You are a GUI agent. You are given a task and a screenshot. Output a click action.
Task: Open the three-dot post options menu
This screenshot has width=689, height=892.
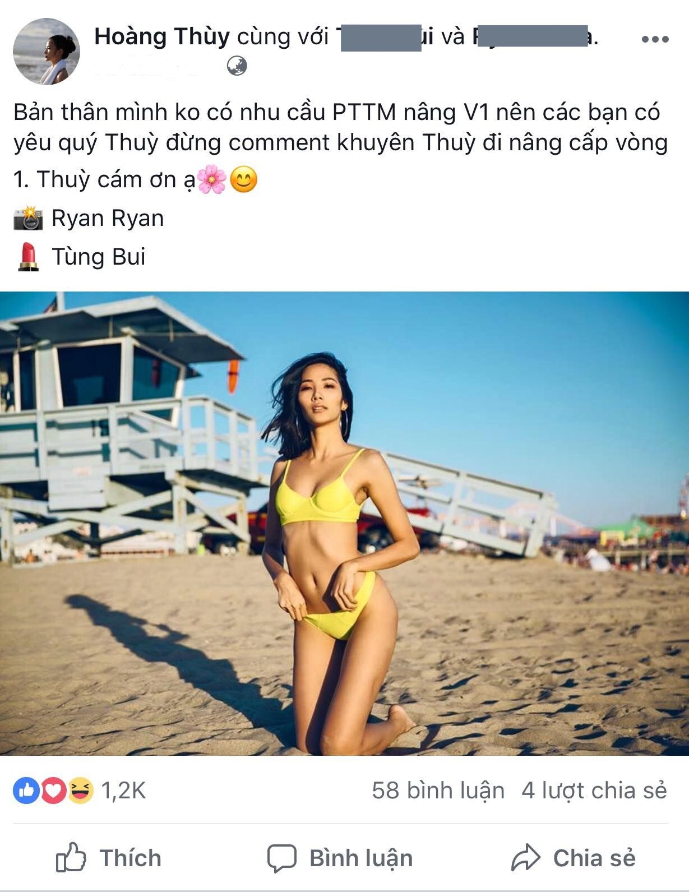655,39
